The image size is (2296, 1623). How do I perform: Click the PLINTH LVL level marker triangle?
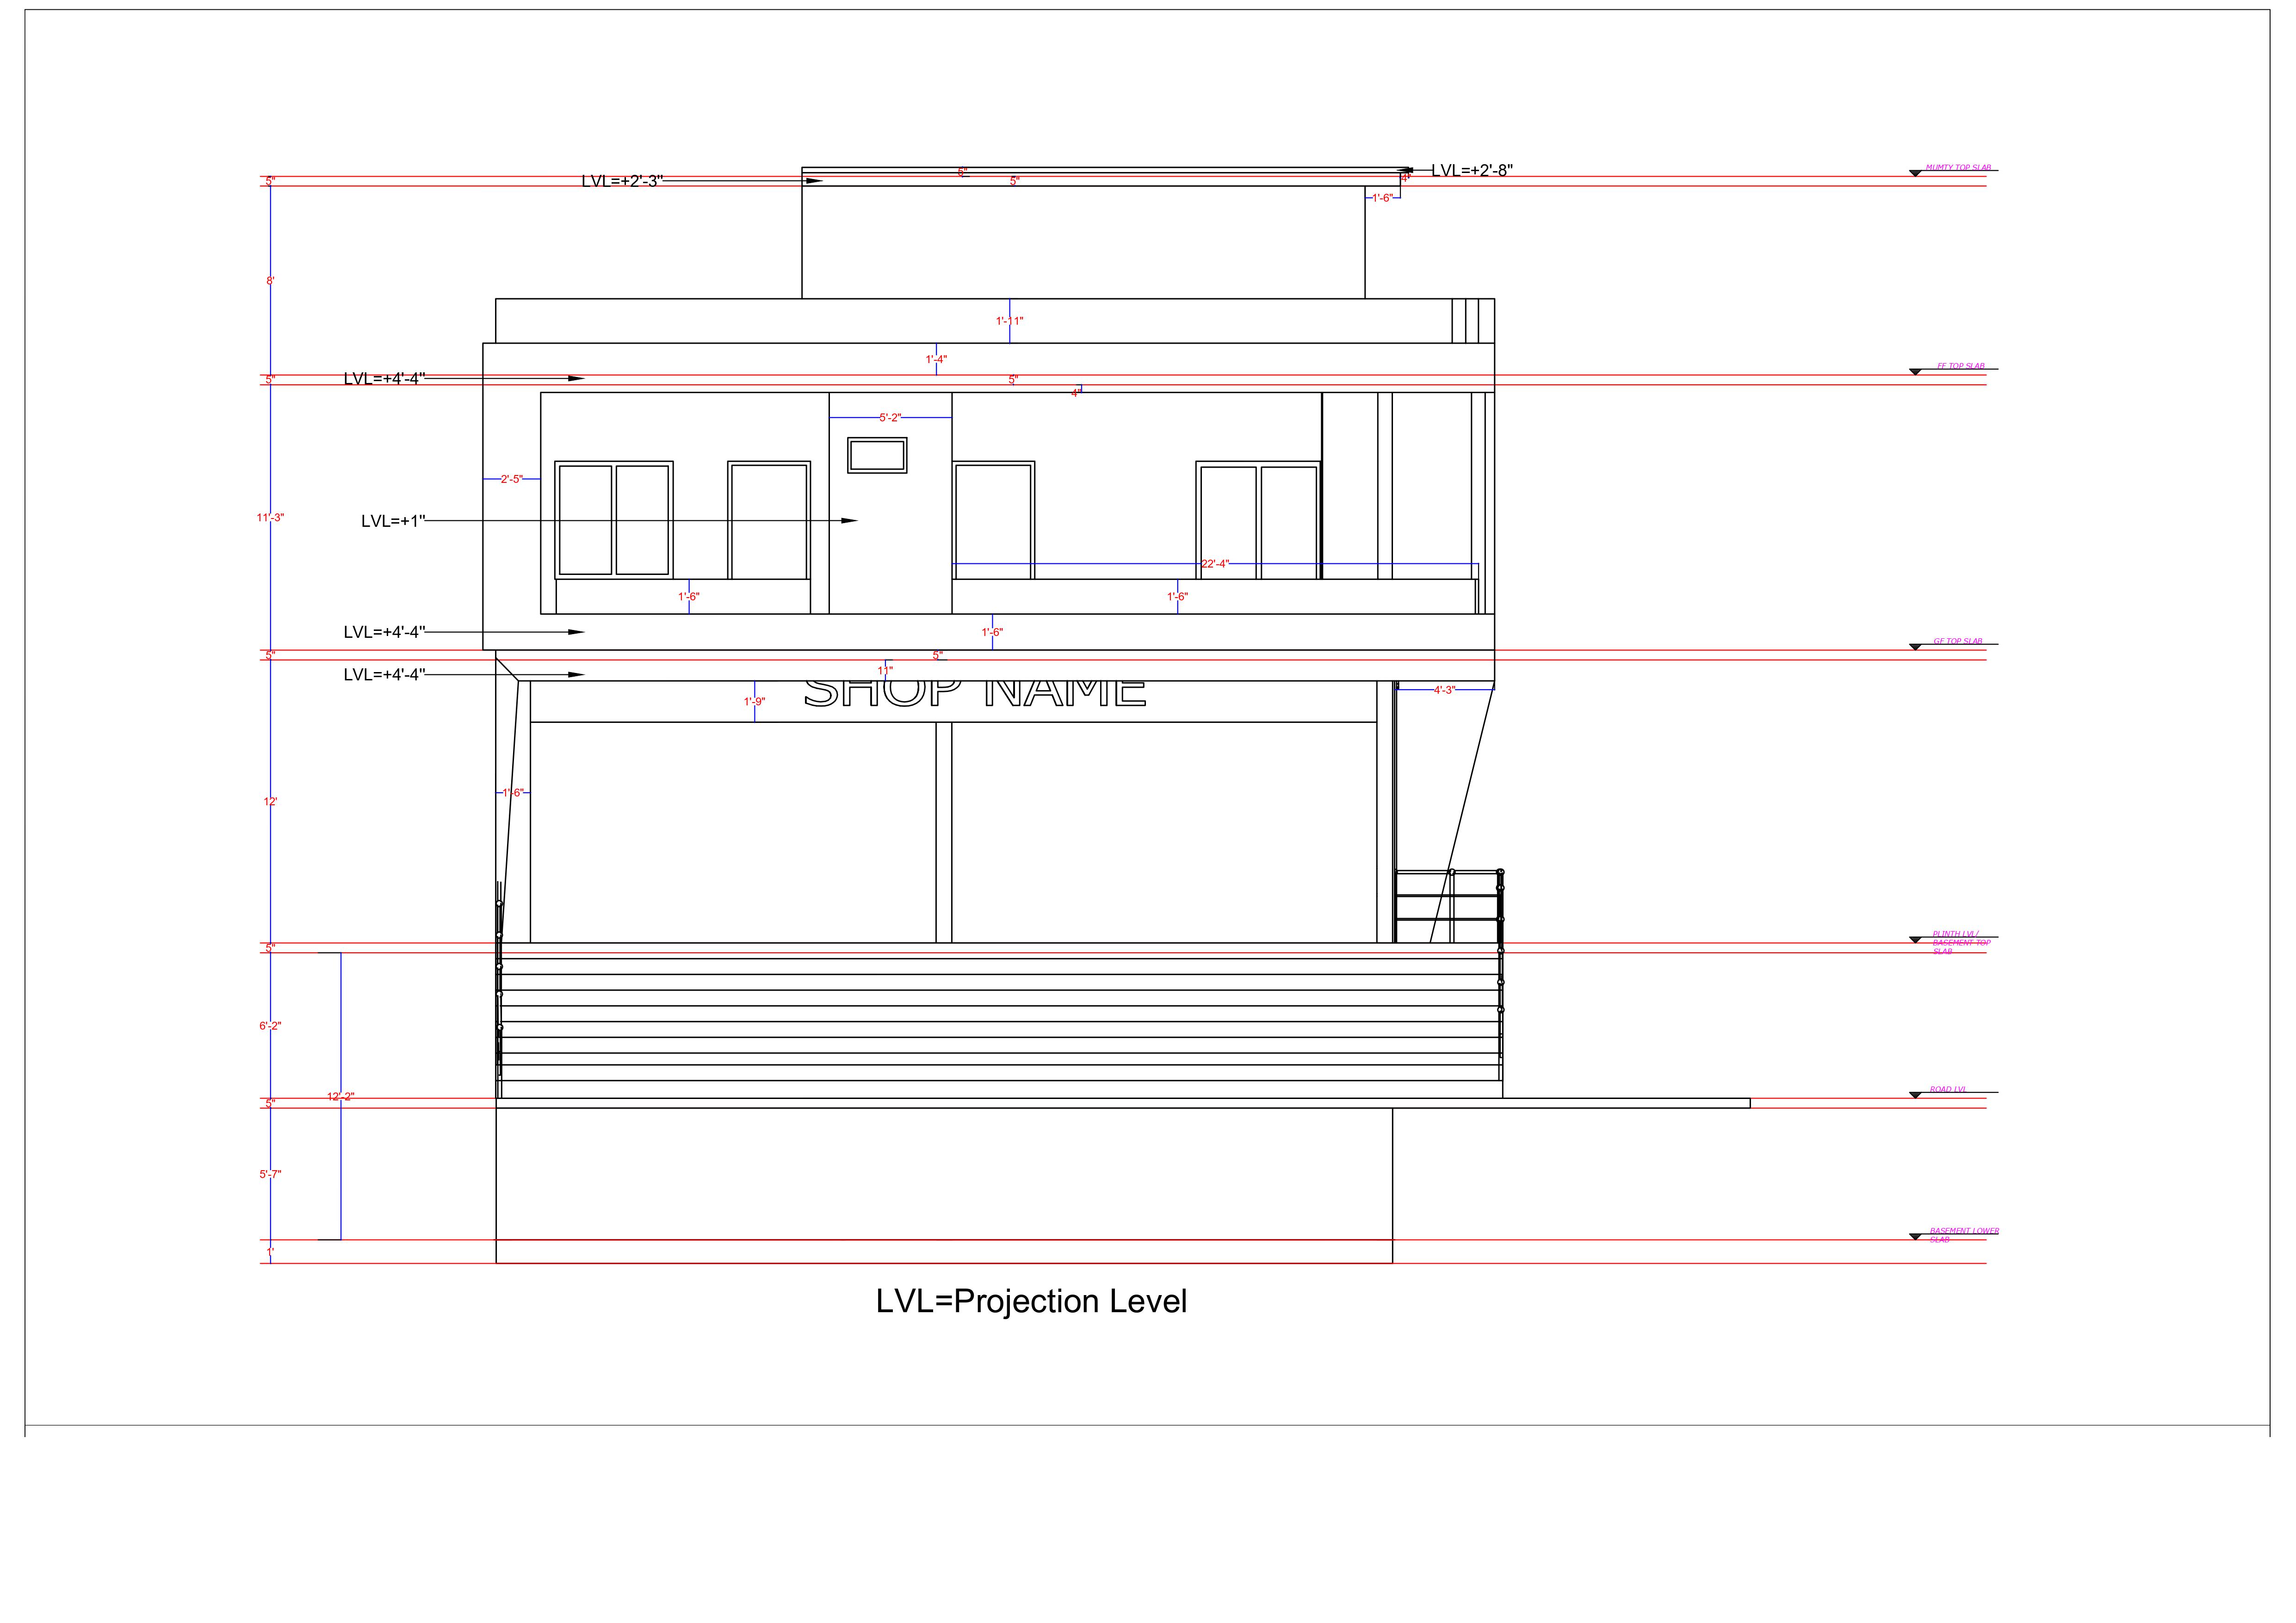(x=1915, y=940)
